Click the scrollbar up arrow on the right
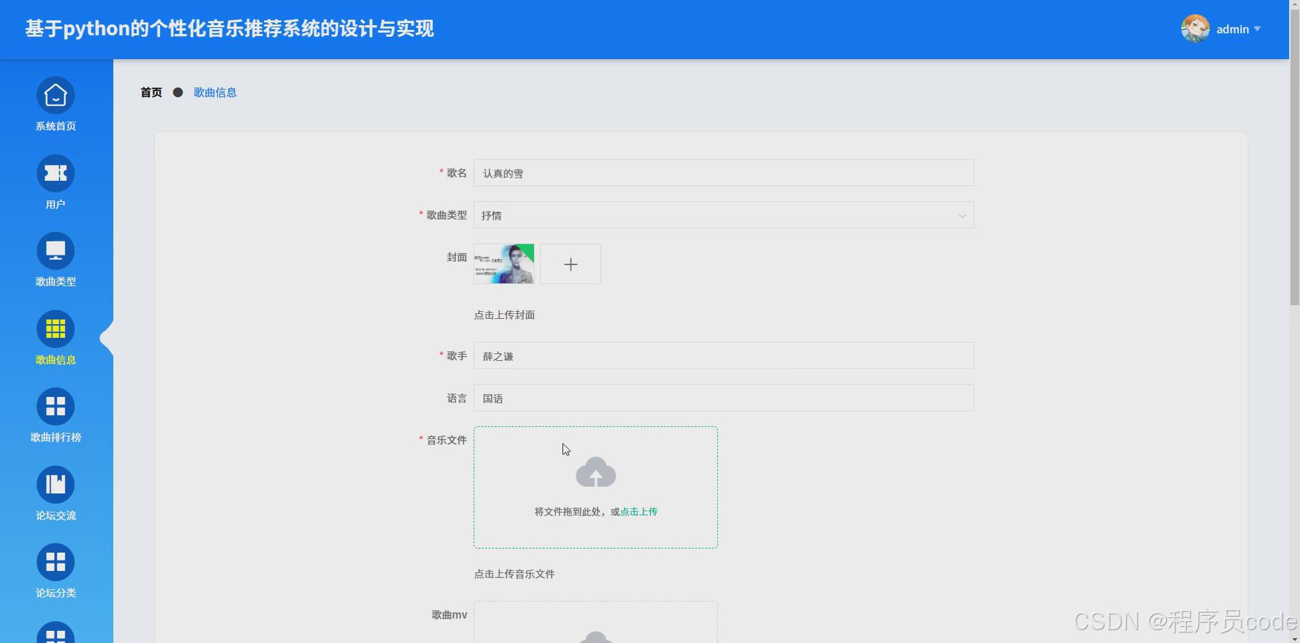Image resolution: width=1300 pixels, height=643 pixels. point(1294,5)
